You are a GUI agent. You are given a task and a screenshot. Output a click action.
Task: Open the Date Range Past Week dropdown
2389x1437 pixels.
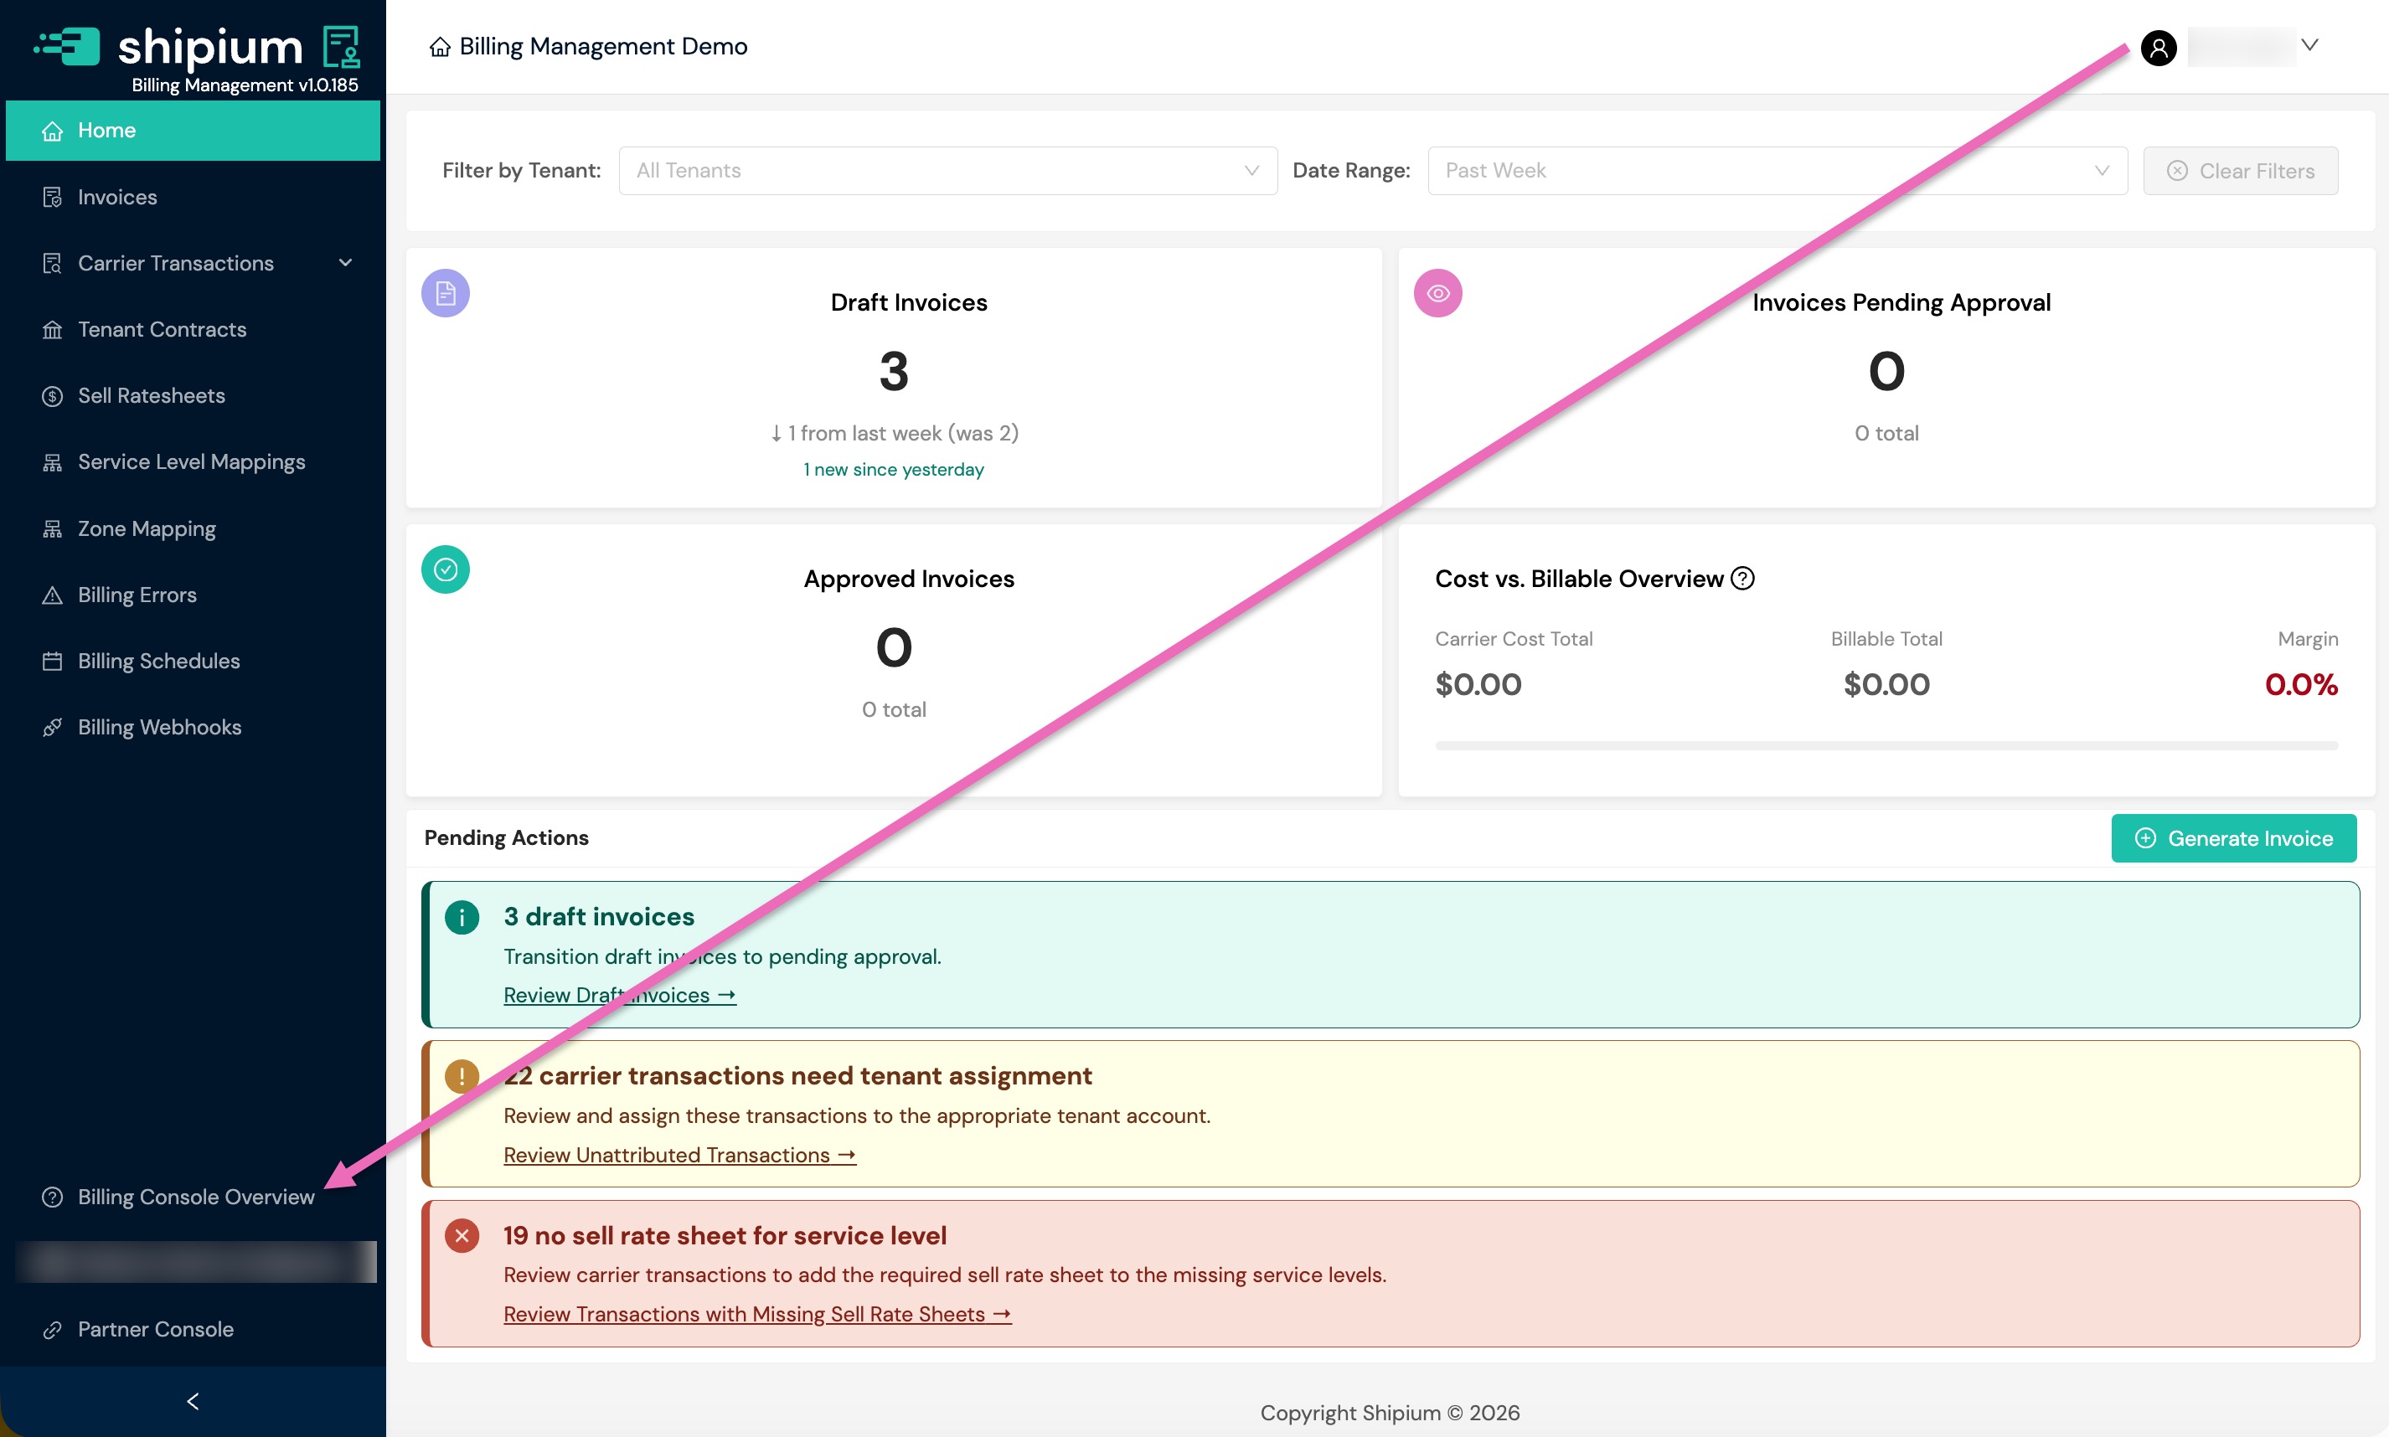click(1777, 171)
